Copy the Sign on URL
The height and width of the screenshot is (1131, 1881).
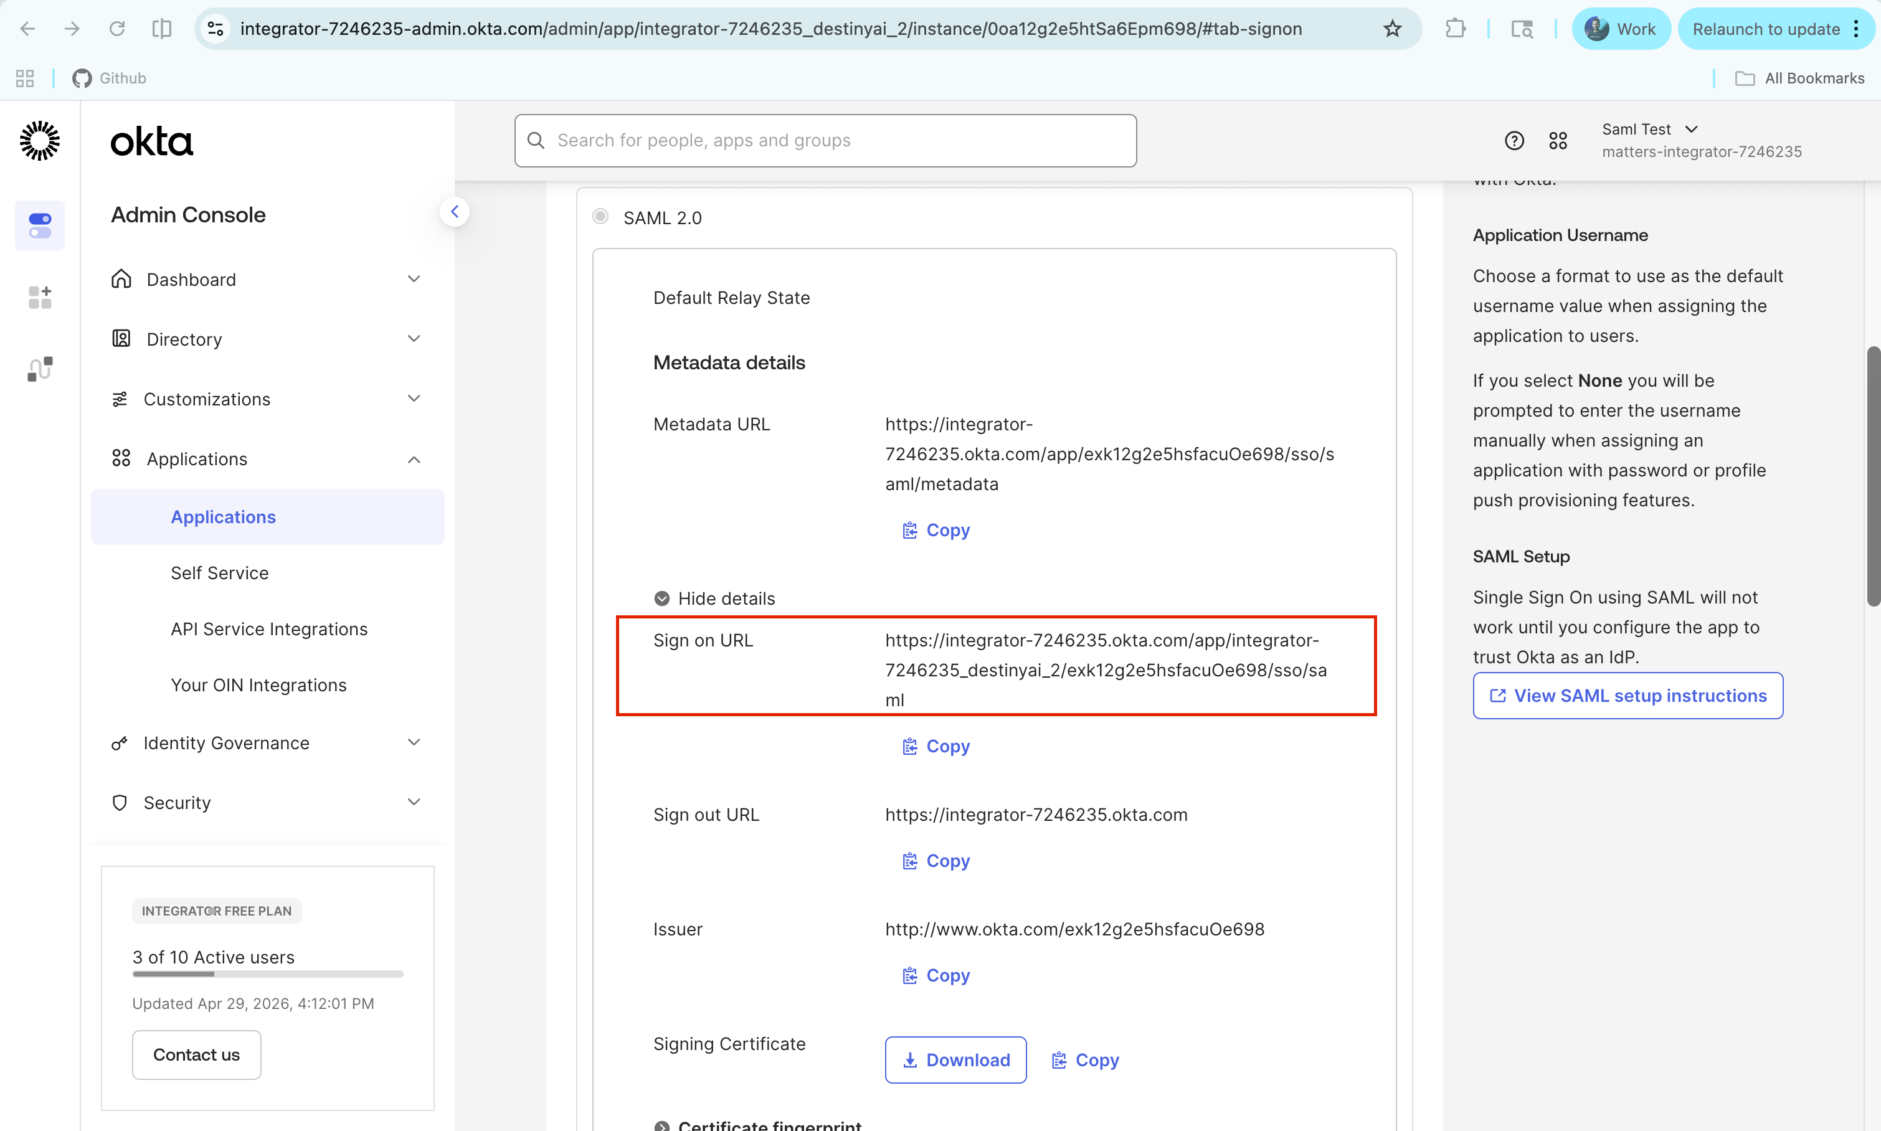(x=936, y=747)
